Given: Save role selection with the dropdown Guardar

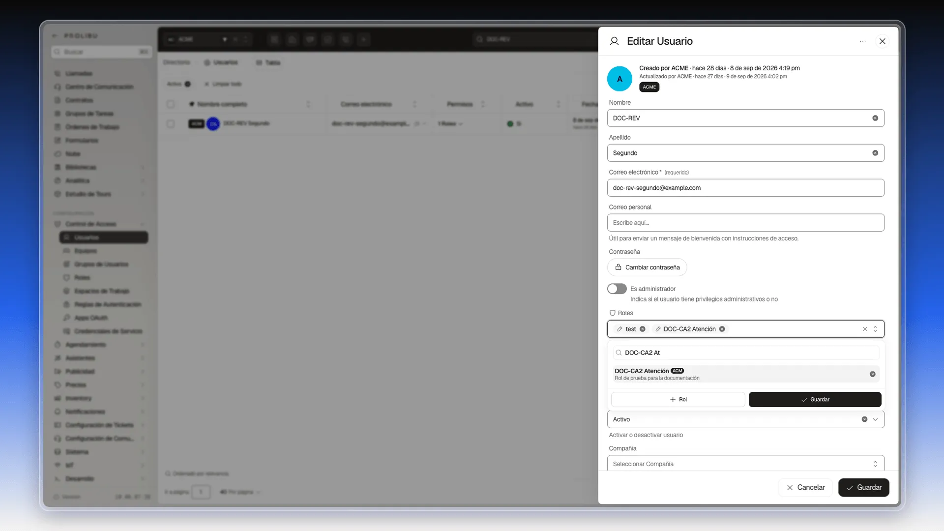Looking at the screenshot, I should pos(815,400).
